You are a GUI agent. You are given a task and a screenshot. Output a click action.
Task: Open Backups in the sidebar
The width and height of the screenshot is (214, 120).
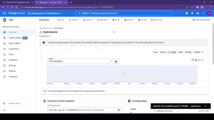[18, 66]
